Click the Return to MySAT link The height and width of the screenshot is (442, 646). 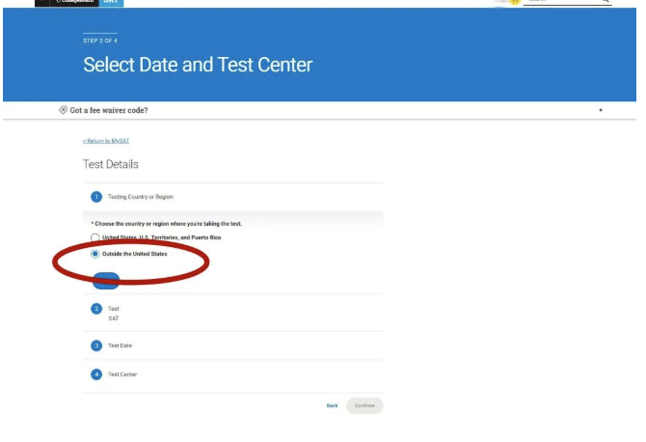(x=106, y=141)
